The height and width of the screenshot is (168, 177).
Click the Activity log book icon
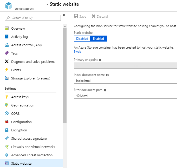tap(6, 37)
